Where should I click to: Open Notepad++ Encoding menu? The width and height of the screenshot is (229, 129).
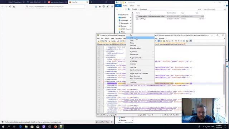pos(118,38)
